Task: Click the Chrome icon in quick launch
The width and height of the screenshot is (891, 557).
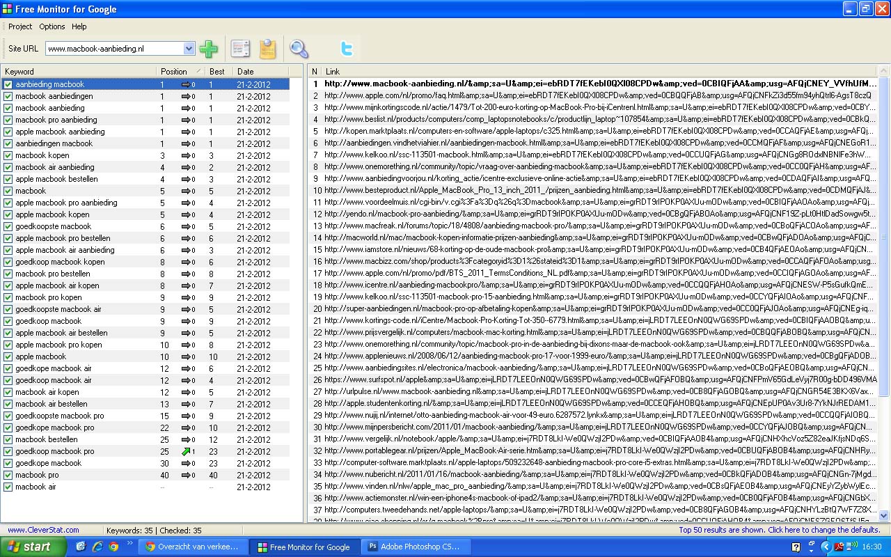Action: pyautogui.click(x=113, y=547)
